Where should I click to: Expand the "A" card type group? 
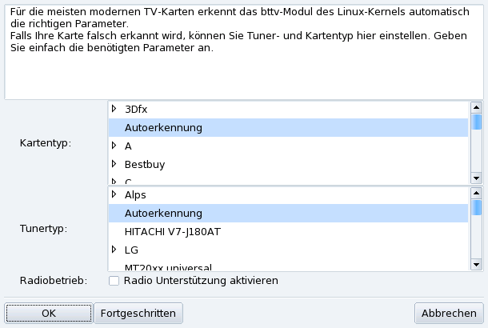pos(114,146)
